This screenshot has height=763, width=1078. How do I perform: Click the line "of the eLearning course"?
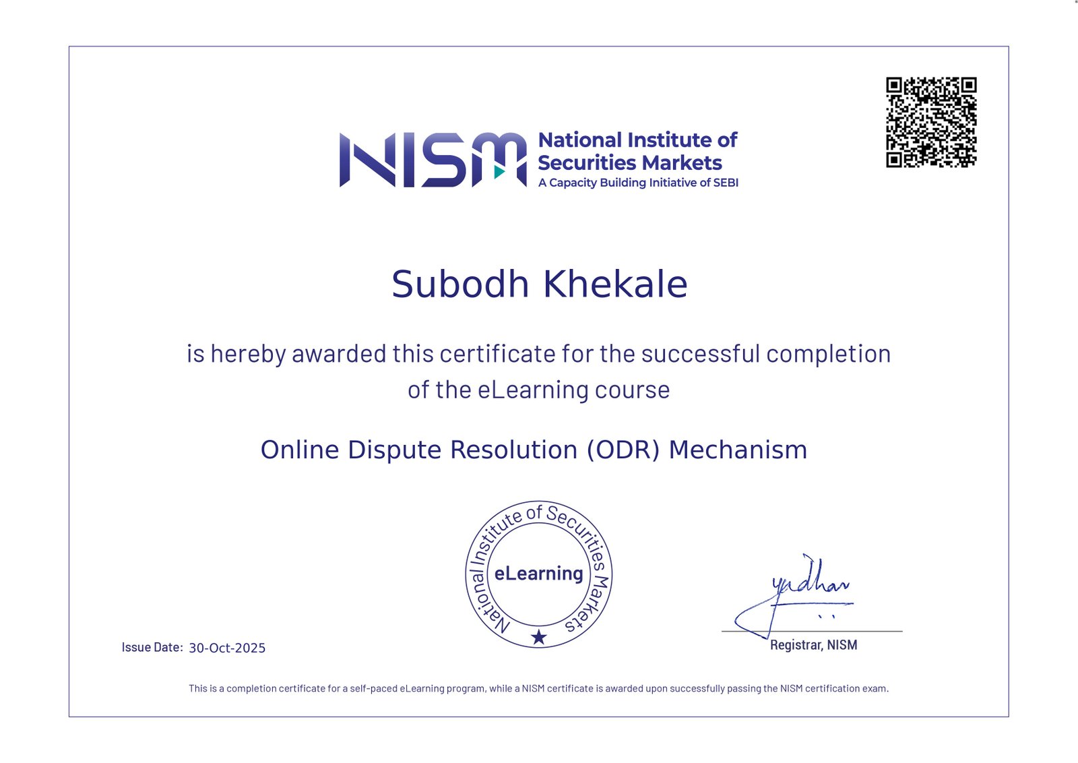539,390
